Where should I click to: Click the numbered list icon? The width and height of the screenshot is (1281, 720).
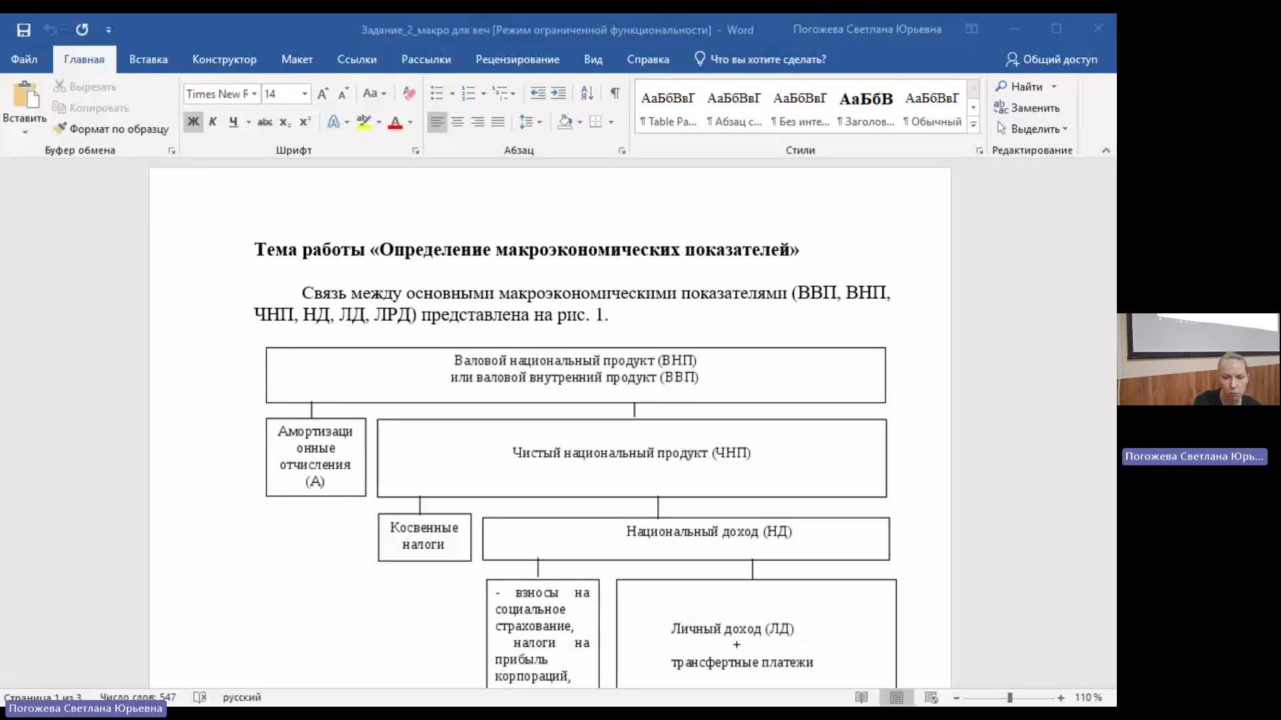click(x=468, y=93)
